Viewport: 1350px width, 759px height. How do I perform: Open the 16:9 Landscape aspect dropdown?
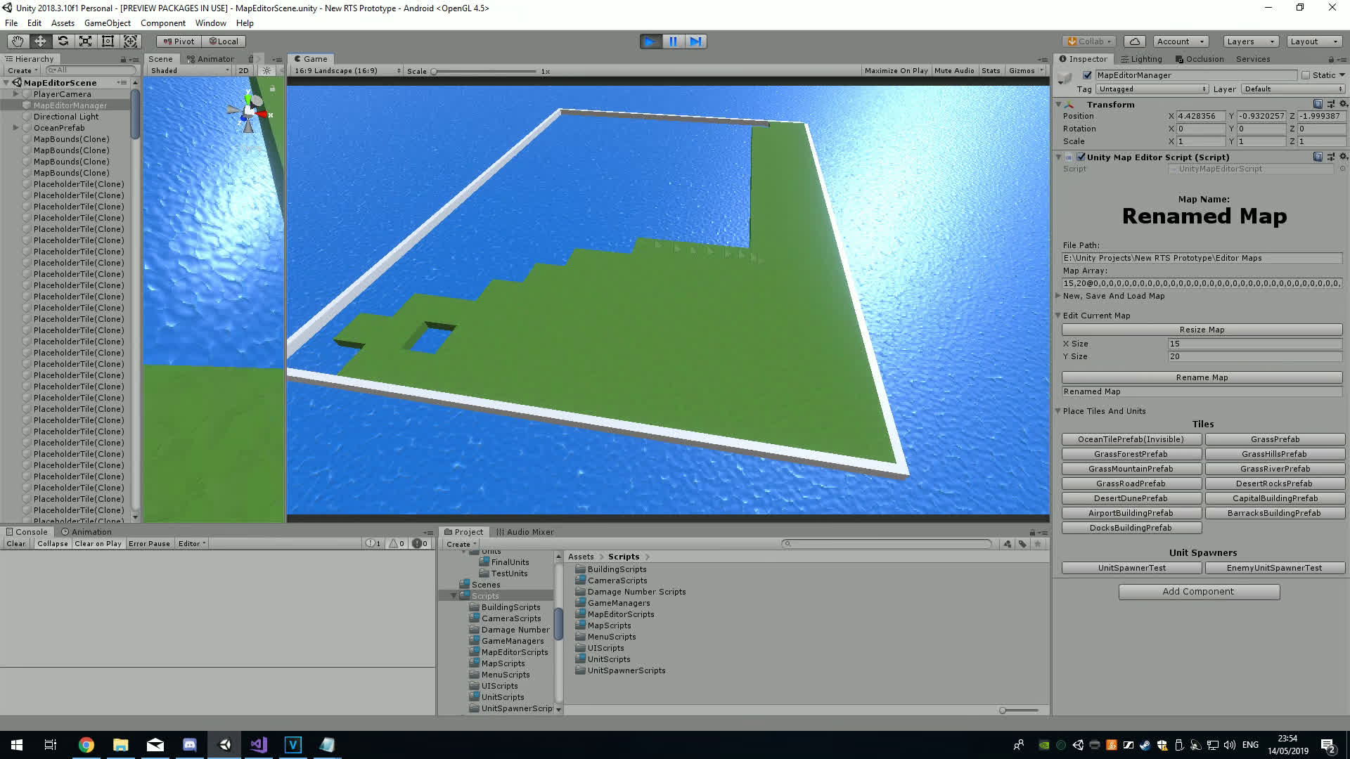pos(347,70)
